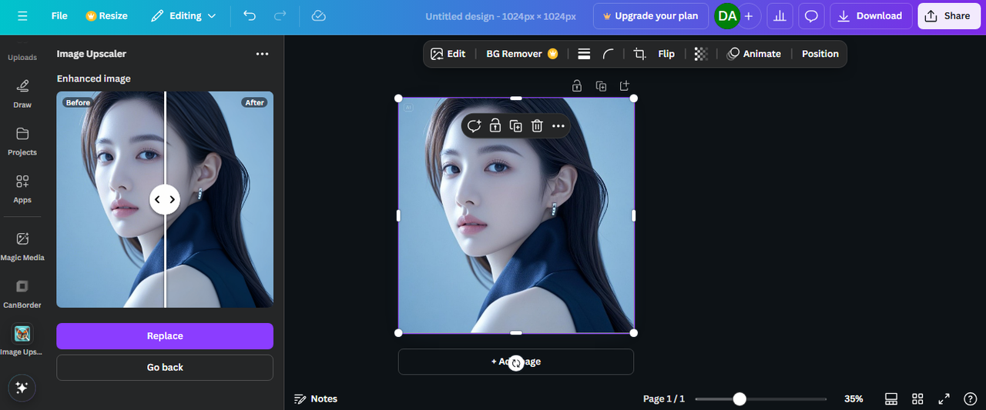Click the Replace button
The image size is (986, 410).
pyautogui.click(x=165, y=336)
